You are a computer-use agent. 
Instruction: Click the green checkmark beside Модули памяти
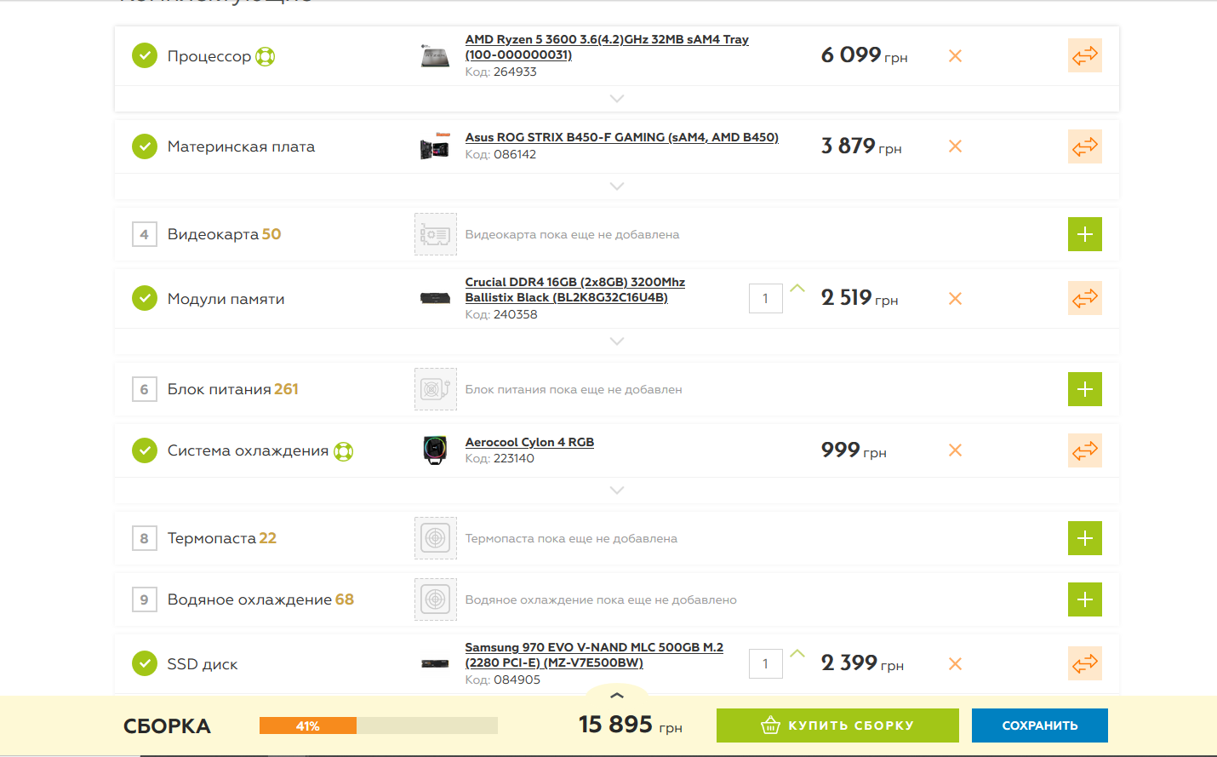145,299
